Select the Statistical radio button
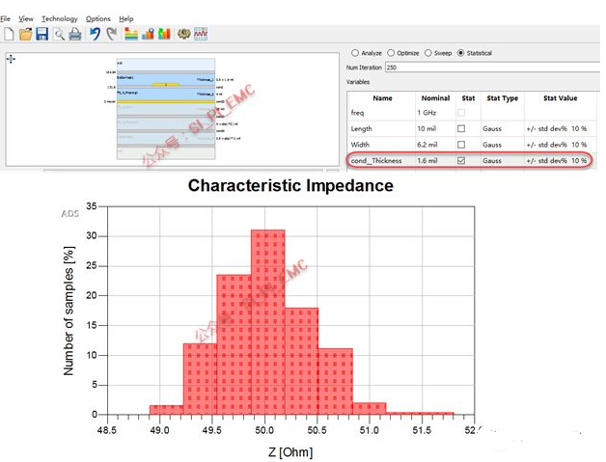606x462 pixels. coord(460,53)
